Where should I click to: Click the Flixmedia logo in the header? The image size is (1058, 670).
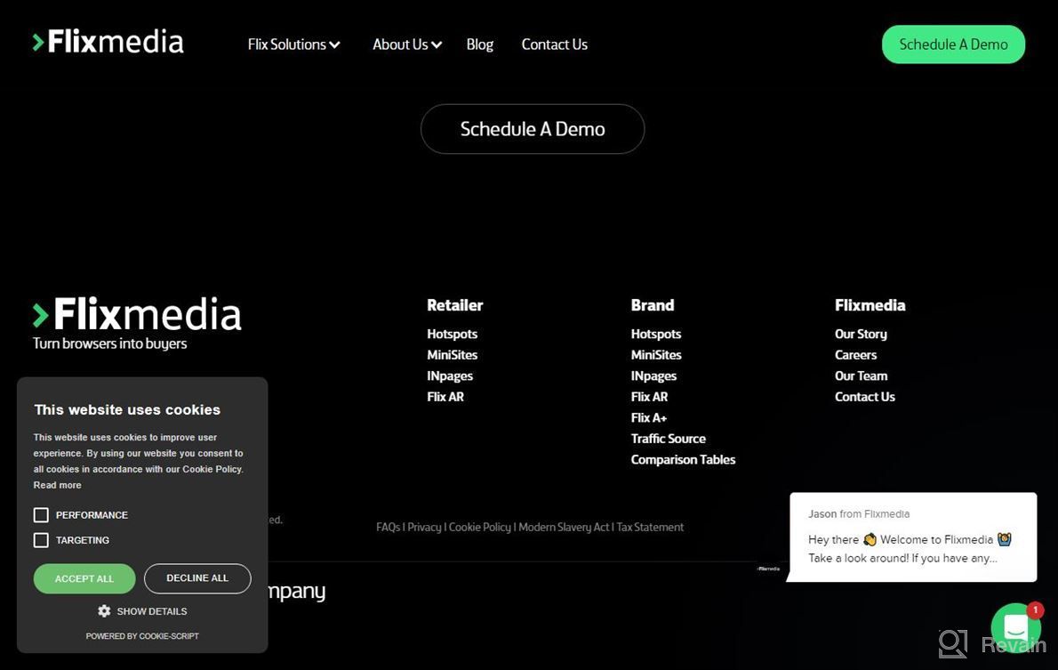108,42
